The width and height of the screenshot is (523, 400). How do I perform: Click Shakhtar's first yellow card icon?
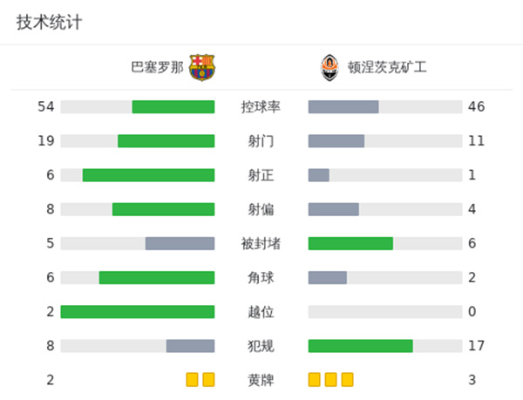pos(315,380)
